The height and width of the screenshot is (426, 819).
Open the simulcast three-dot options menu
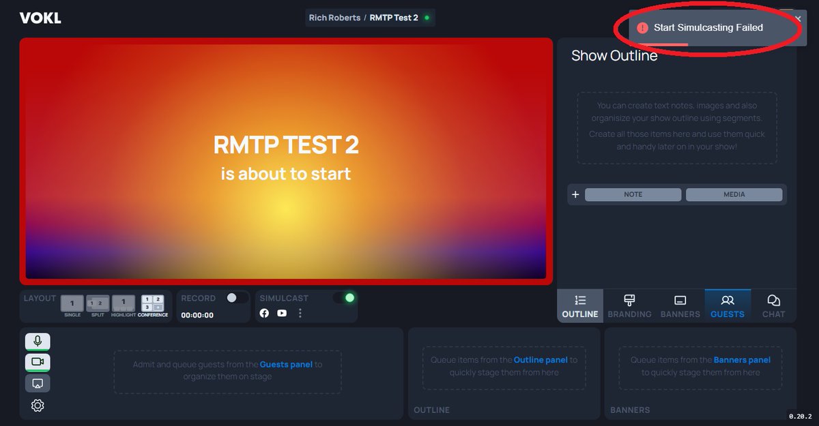300,313
